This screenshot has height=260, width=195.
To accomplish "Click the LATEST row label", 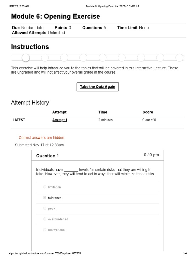I will click(19, 120).
